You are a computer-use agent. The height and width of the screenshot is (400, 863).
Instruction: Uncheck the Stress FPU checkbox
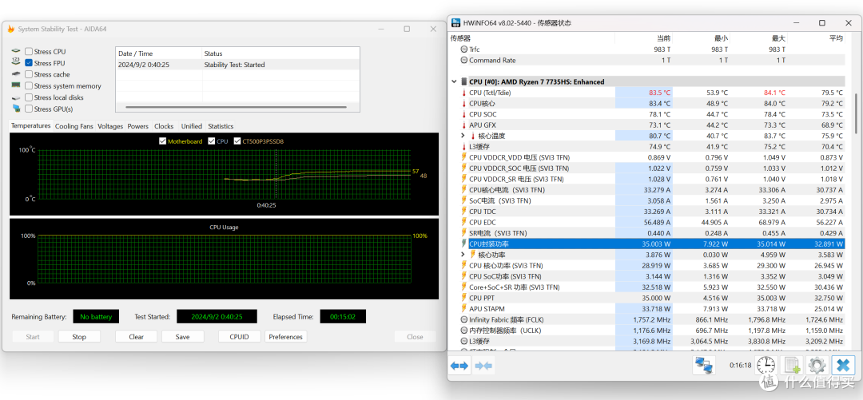tap(29, 63)
